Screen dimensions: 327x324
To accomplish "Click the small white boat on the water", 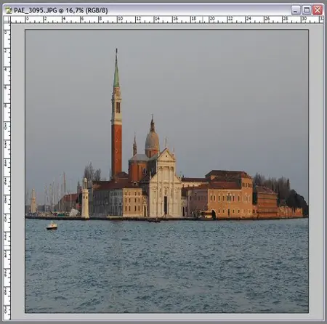I will coord(52,226).
